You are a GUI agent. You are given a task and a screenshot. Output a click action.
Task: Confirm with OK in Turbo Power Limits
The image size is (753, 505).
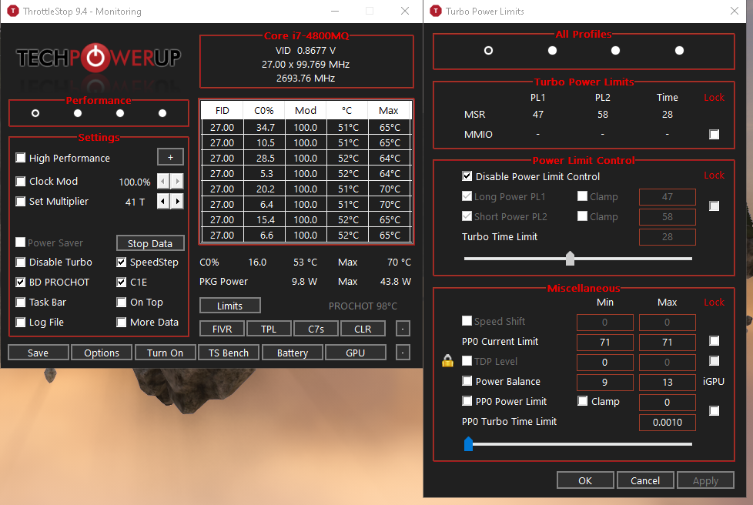(585, 480)
